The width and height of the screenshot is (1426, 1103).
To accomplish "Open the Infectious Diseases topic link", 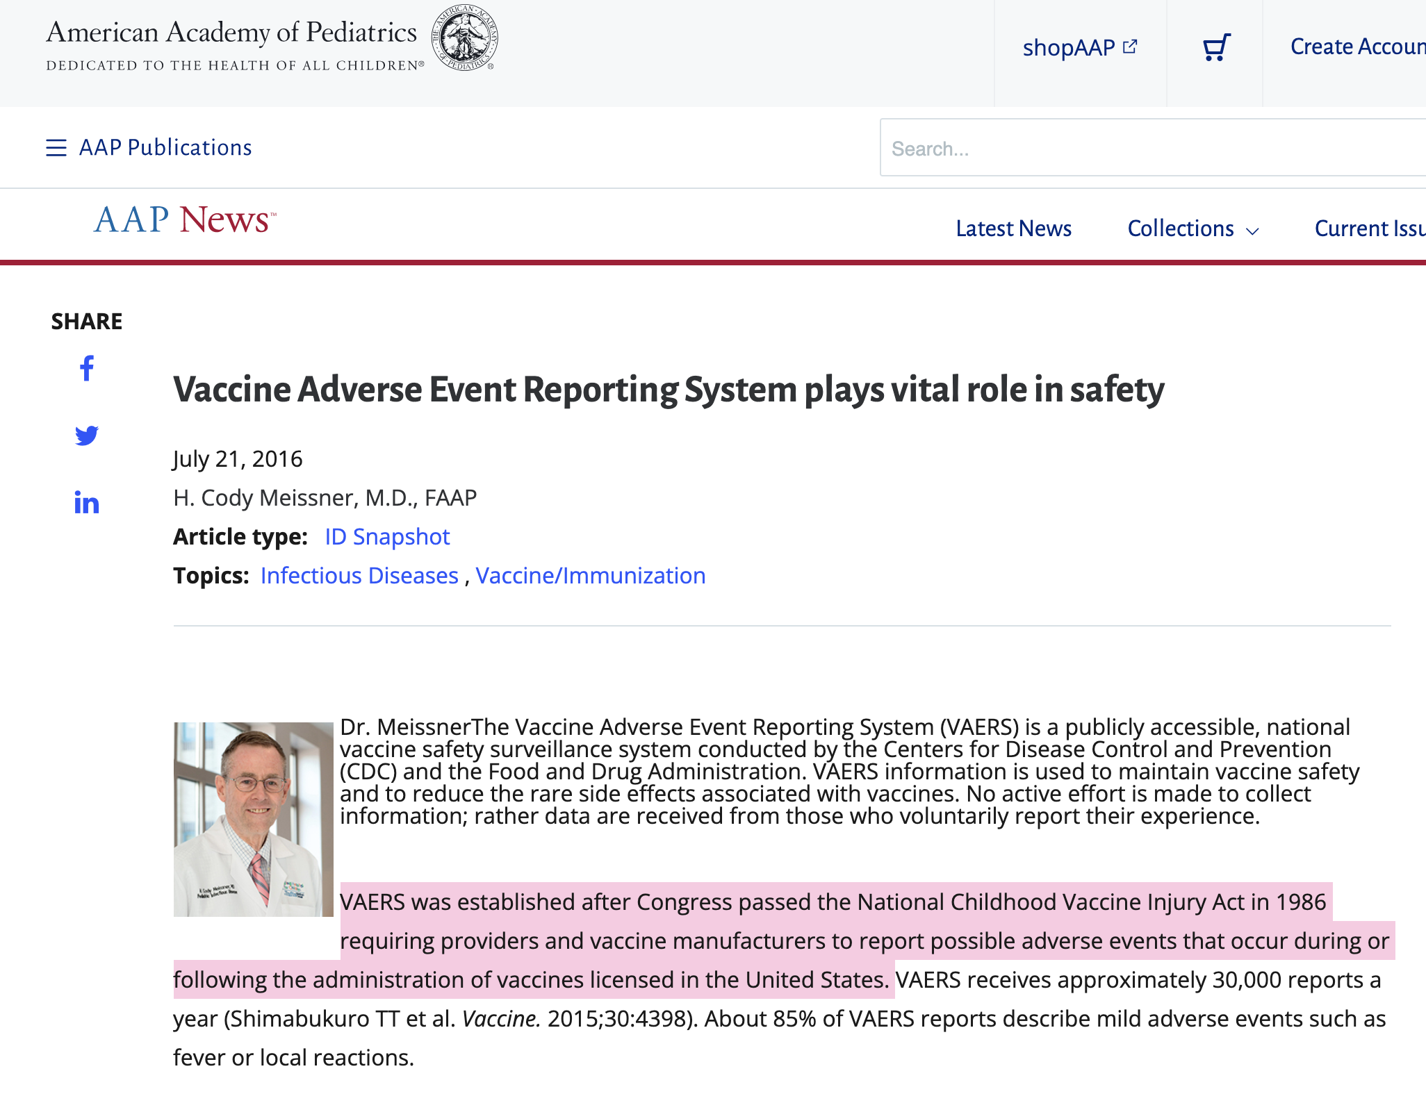I will (x=359, y=576).
